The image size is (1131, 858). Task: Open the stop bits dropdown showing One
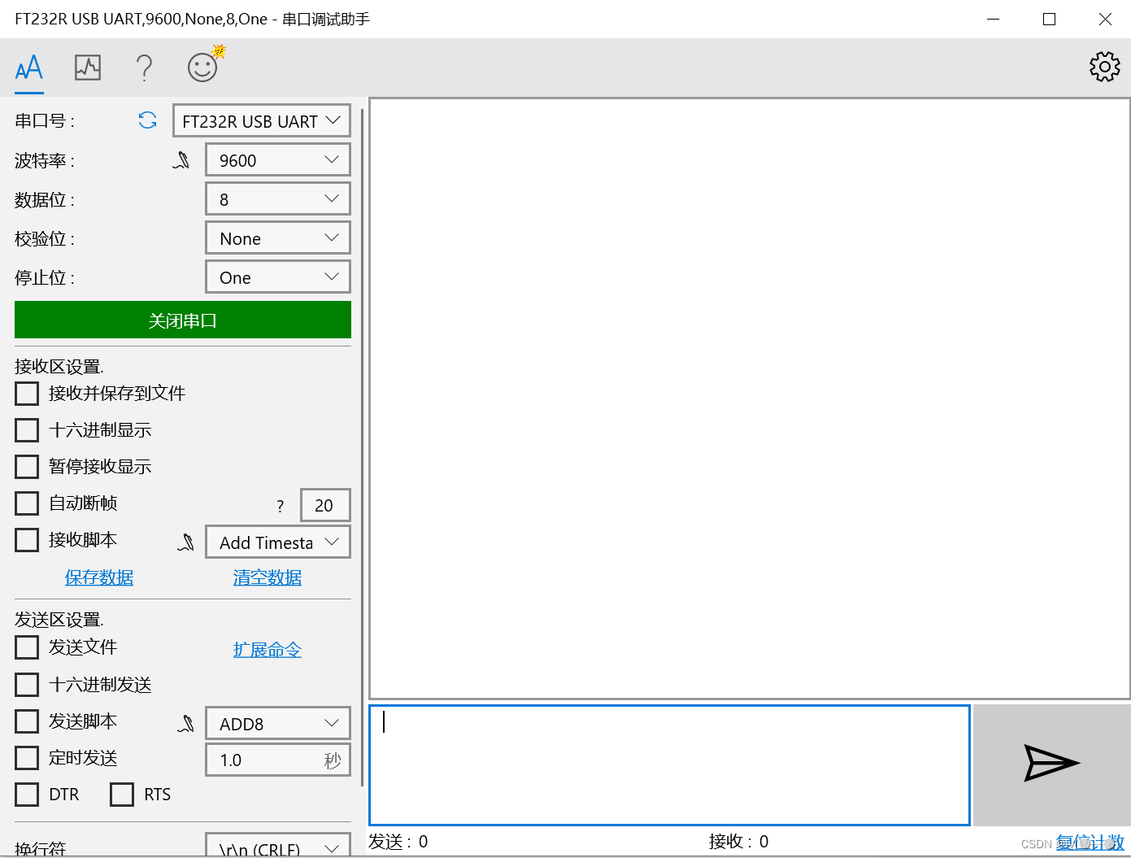(x=278, y=277)
